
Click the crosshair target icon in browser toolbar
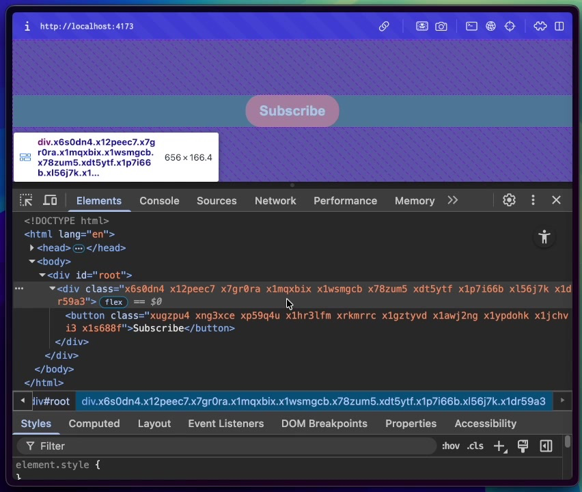(510, 26)
